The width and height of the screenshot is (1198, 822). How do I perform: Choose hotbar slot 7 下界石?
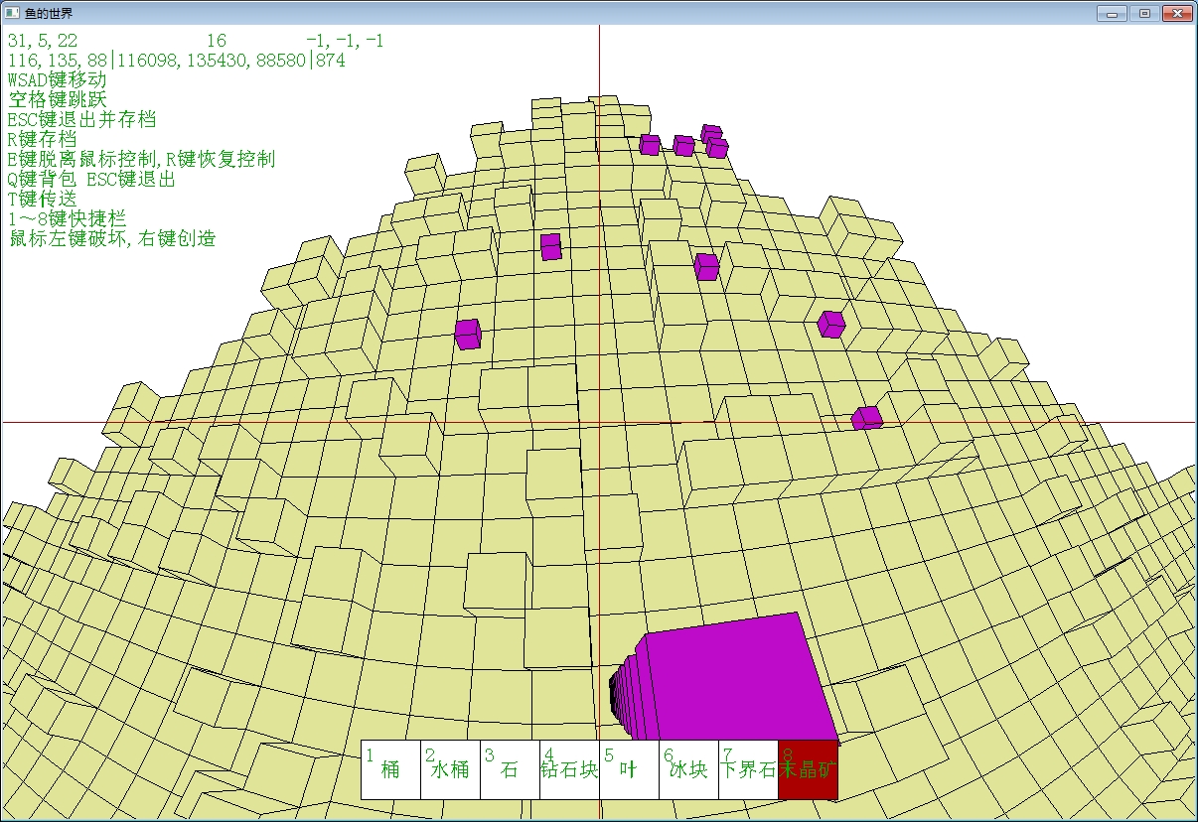[x=748, y=769]
